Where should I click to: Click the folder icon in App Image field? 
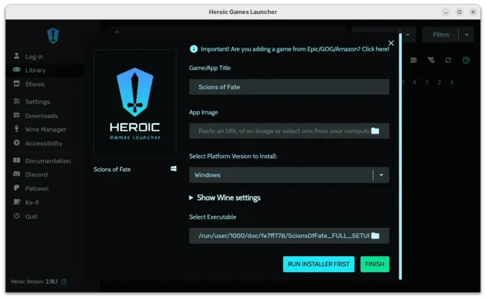[375, 131]
